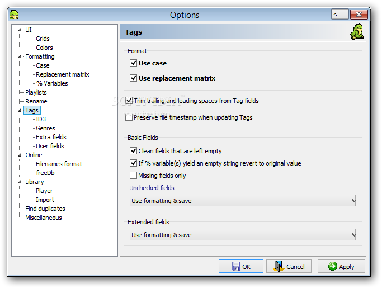Viewport: 382px width, 288px height.
Task: Toggle revert to original value checkbox
Action: click(133, 163)
